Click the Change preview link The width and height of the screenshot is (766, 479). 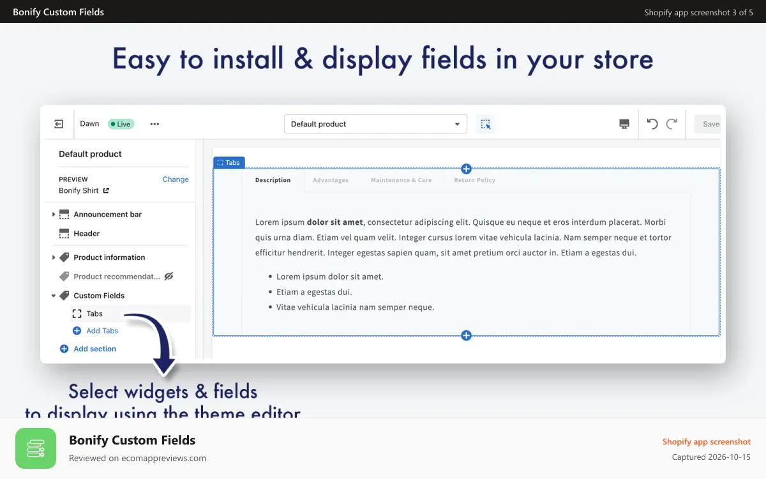(x=176, y=179)
